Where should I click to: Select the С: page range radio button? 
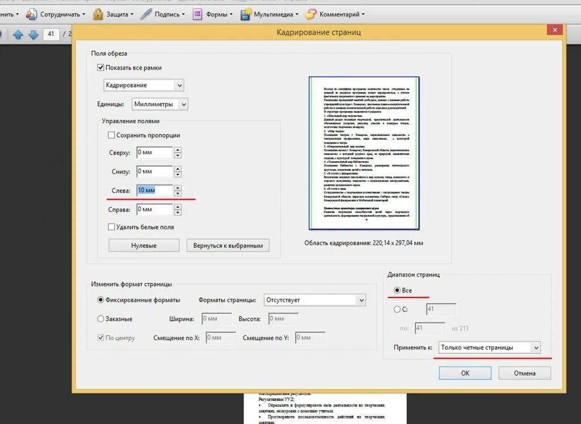pos(397,309)
